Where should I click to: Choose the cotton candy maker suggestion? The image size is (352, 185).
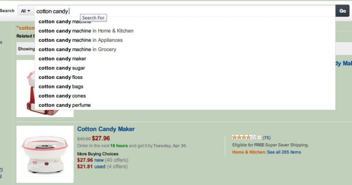pos(185,59)
